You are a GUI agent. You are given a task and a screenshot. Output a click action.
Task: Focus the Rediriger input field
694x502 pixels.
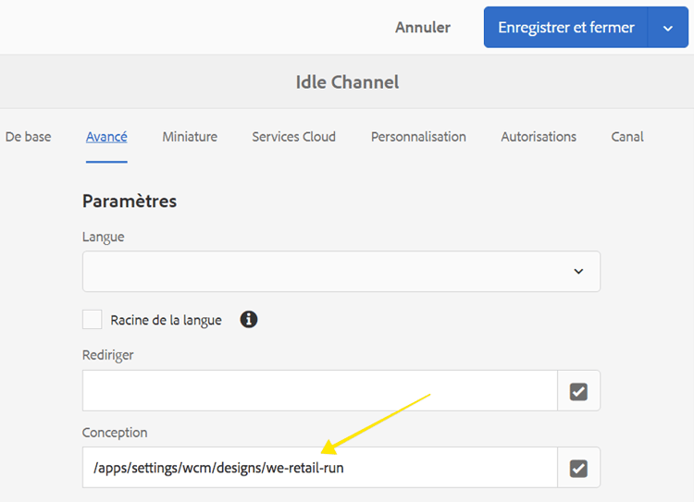[x=319, y=390]
